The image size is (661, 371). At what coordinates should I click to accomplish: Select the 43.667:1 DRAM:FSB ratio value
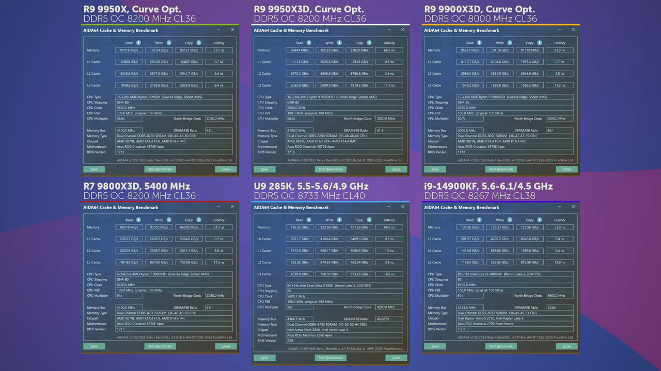coord(389,319)
